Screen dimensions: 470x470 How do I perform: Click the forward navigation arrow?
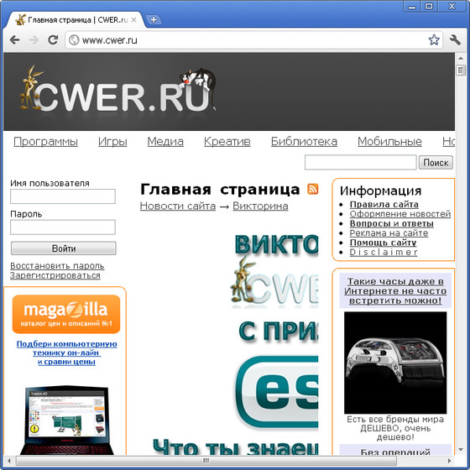34,39
